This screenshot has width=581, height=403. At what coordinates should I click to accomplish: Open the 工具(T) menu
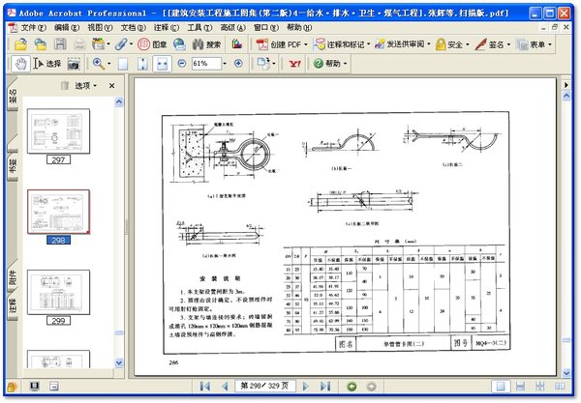pyautogui.click(x=199, y=28)
